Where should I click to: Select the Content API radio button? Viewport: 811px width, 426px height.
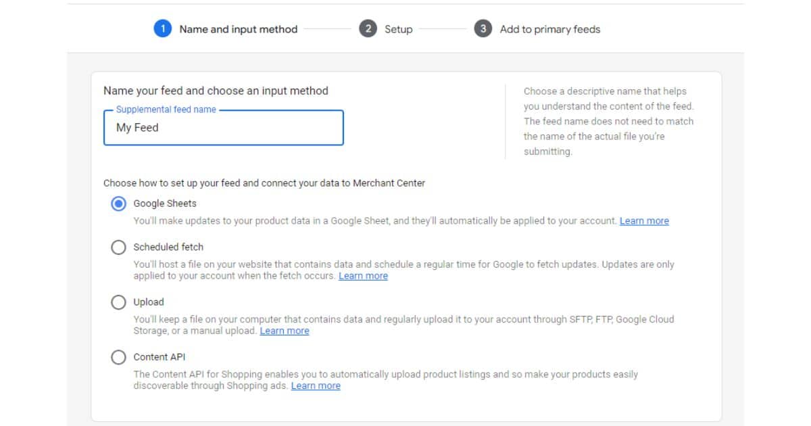coord(119,357)
